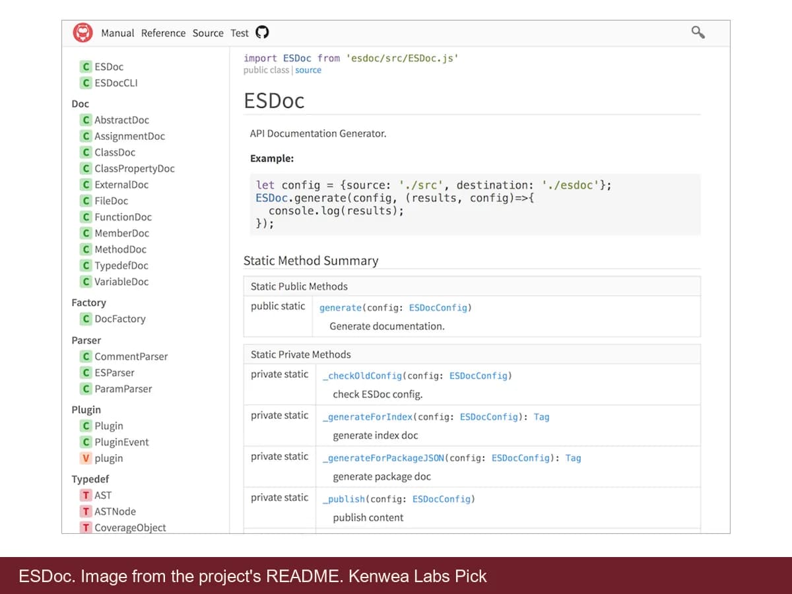Click Tag return type of _generateForIndex

(541, 417)
